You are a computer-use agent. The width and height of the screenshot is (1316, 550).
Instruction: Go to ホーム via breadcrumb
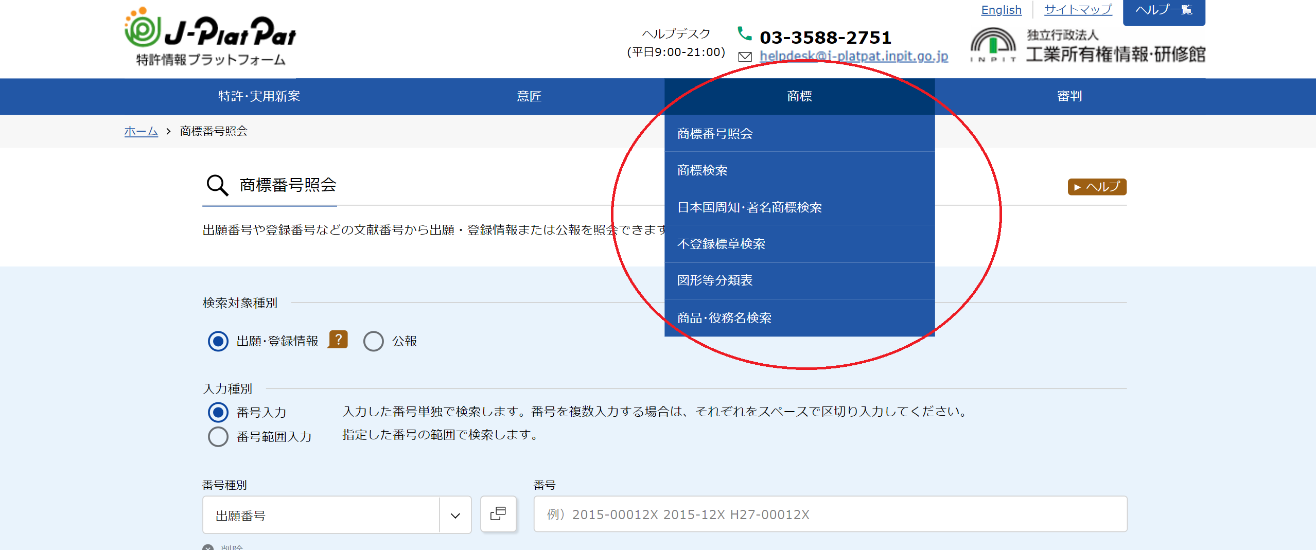(141, 131)
